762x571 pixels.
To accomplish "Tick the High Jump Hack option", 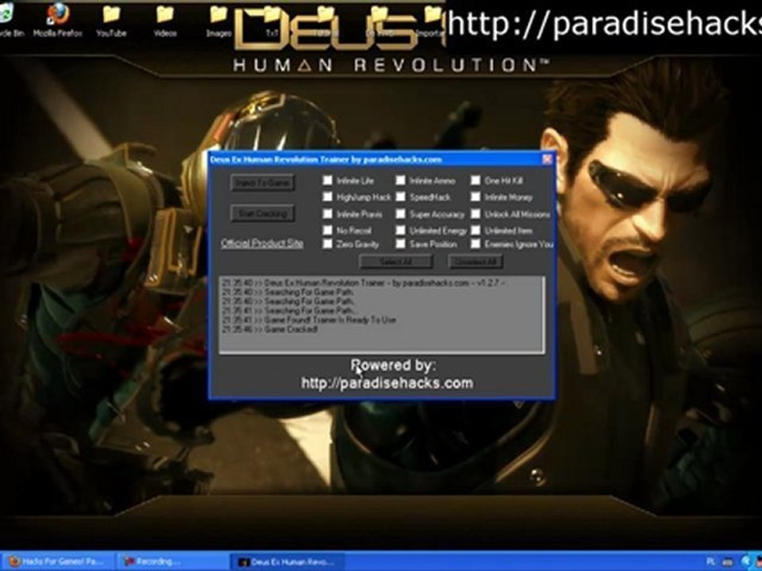I will point(328,197).
